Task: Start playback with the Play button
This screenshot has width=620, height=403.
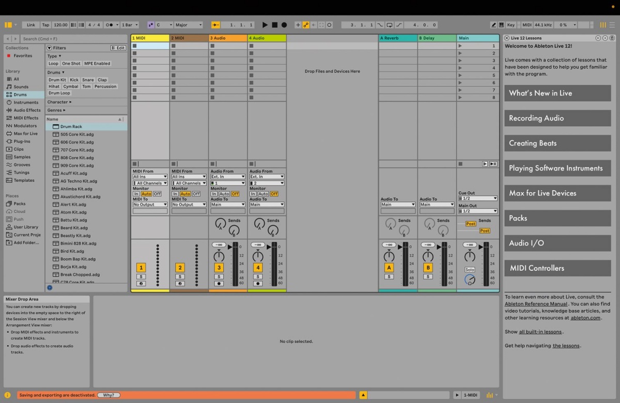Action: [265, 25]
